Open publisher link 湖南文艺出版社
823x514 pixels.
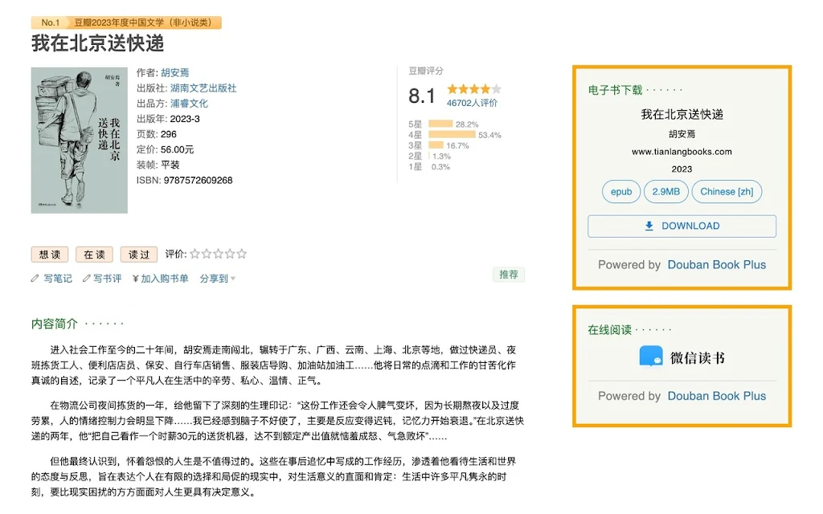203,88
